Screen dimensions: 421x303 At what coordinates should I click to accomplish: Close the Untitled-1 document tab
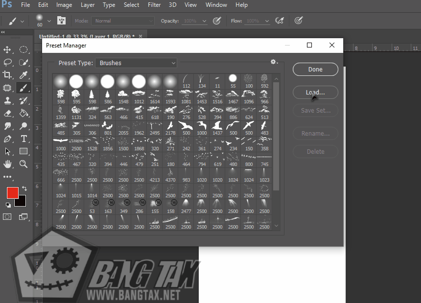point(140,36)
